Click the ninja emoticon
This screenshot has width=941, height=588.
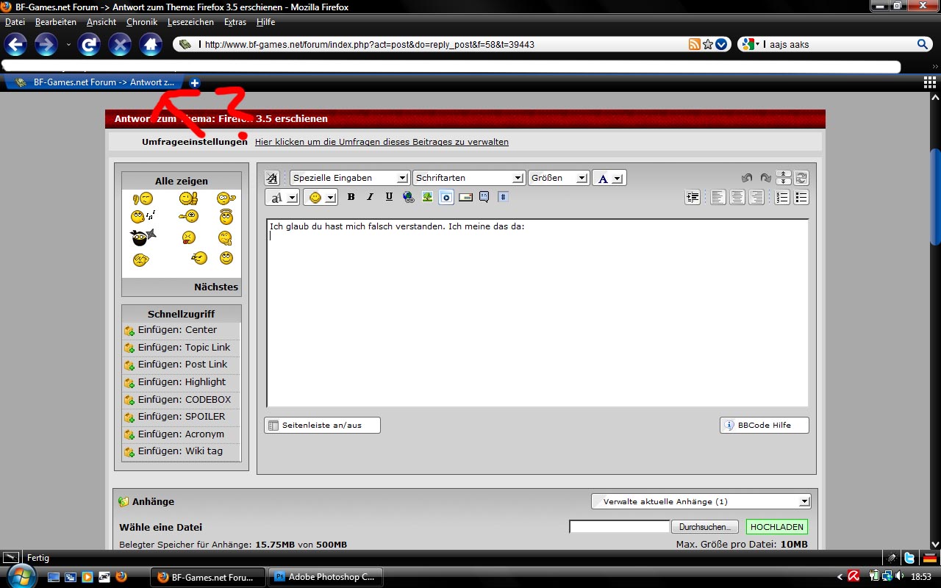point(143,237)
